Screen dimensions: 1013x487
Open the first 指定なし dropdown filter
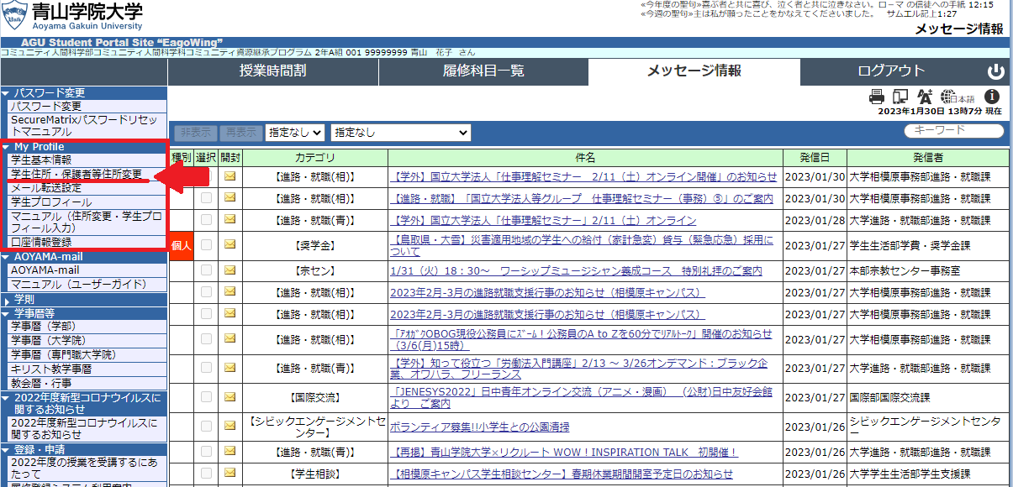pos(295,132)
